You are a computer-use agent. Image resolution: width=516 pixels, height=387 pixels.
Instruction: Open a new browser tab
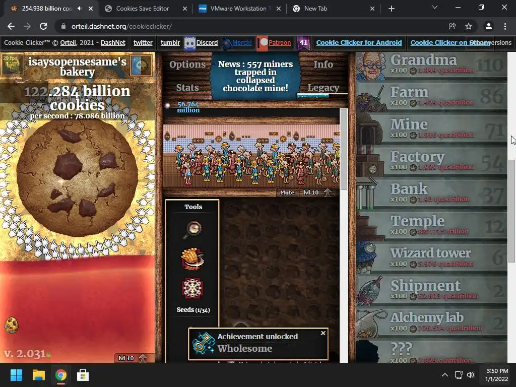(391, 9)
